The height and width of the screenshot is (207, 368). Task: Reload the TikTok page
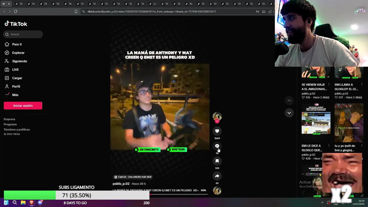coord(16,11)
